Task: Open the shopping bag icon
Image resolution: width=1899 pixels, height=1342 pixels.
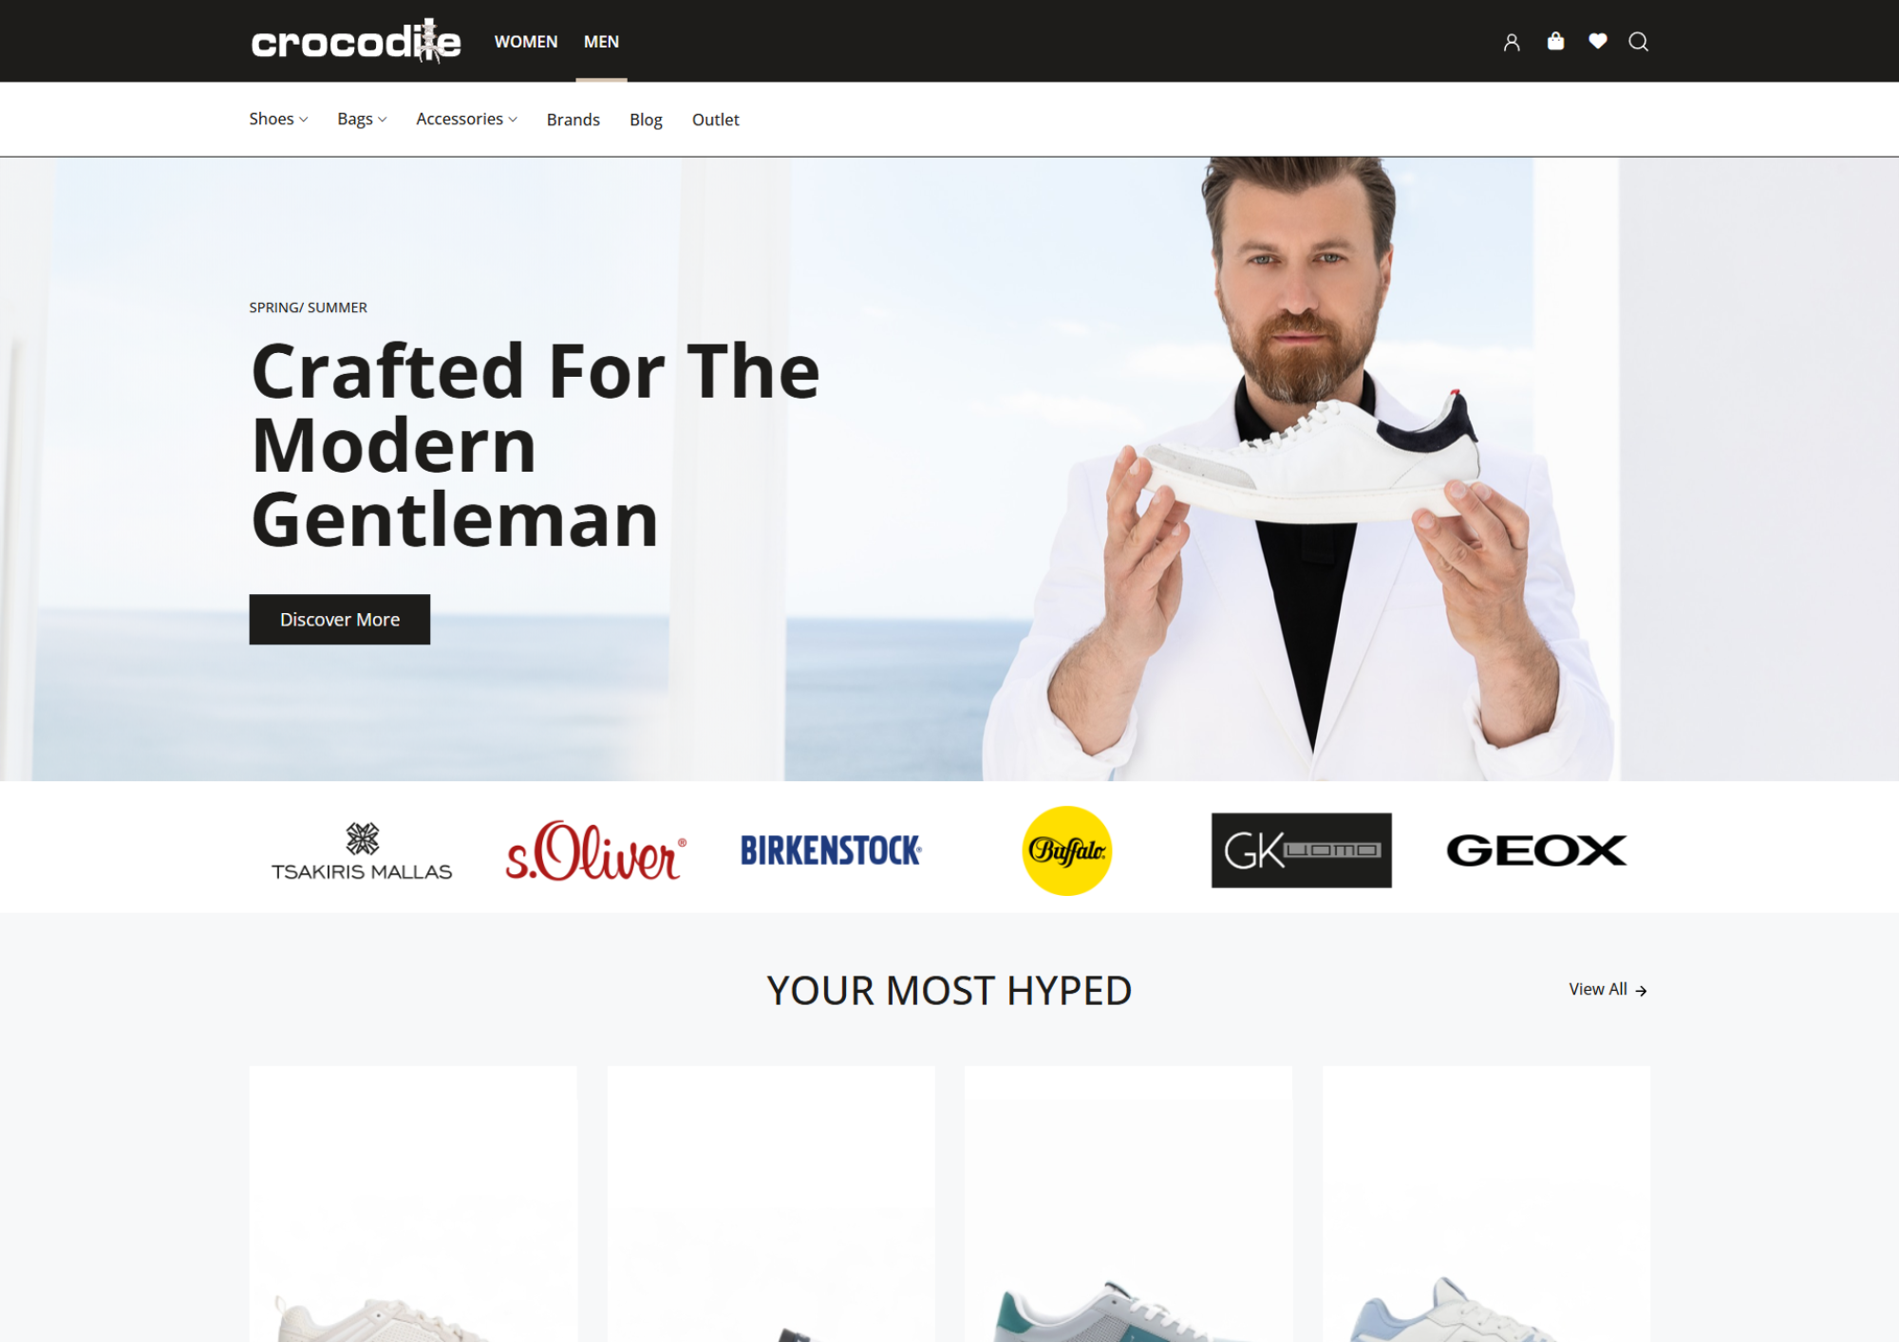Action: click(x=1555, y=41)
